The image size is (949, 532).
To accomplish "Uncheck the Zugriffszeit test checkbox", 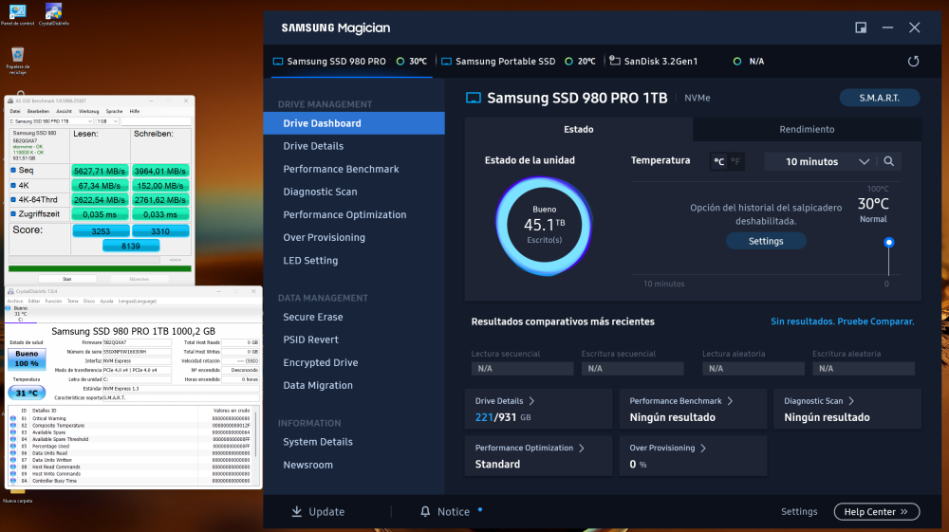I will 13,214.
